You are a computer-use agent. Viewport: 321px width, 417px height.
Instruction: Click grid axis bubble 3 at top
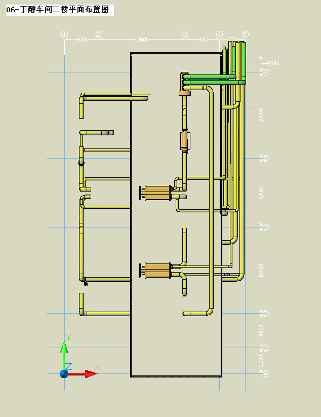[x=185, y=34]
